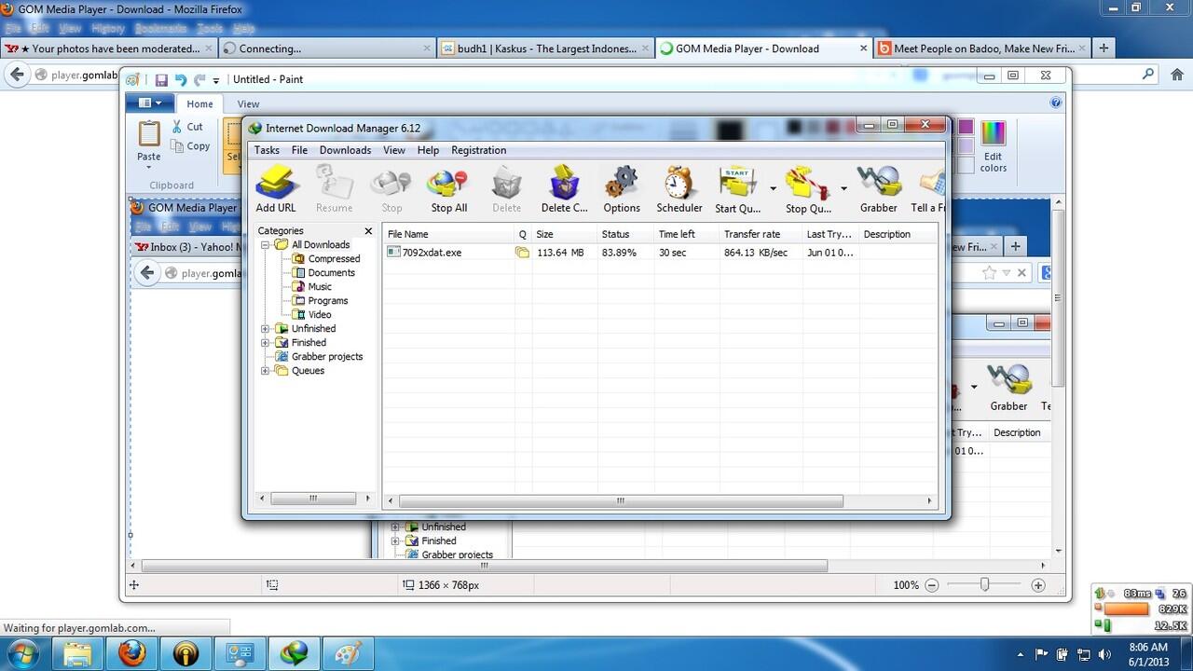Click the Paint icon in taskbar
This screenshot has height=671, width=1193.
click(349, 652)
